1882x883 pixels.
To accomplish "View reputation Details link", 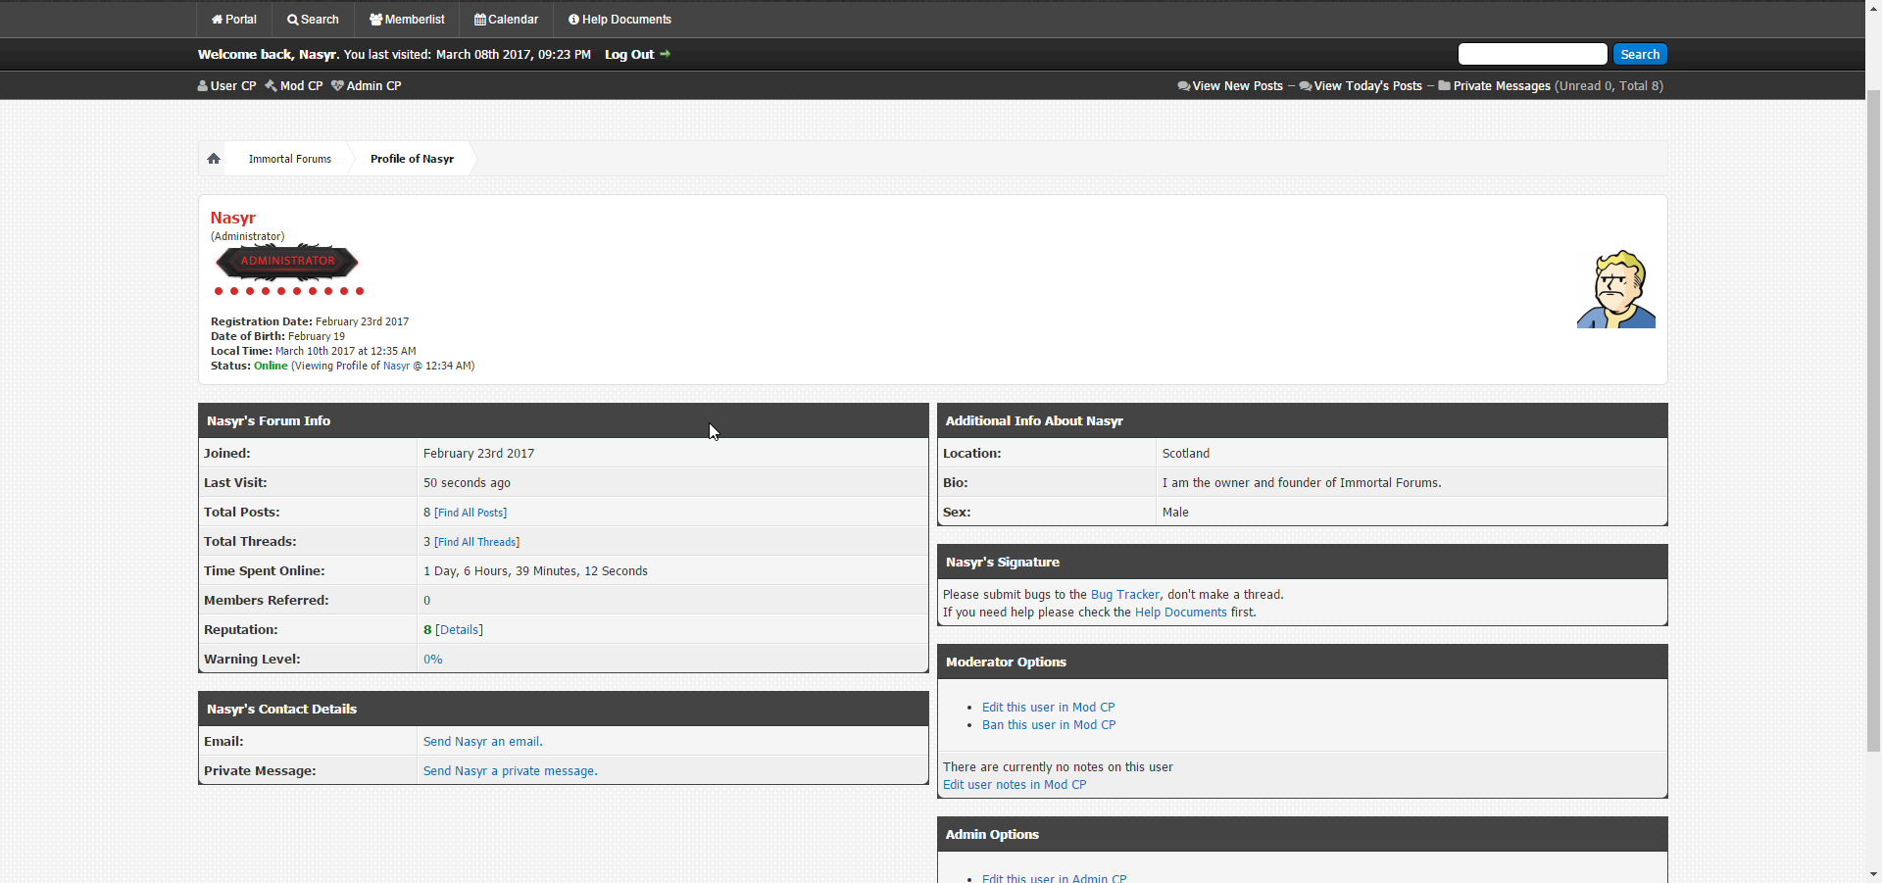I will pos(459,630).
